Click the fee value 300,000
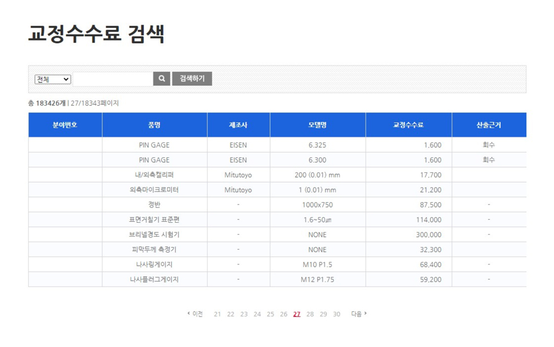 coord(429,235)
